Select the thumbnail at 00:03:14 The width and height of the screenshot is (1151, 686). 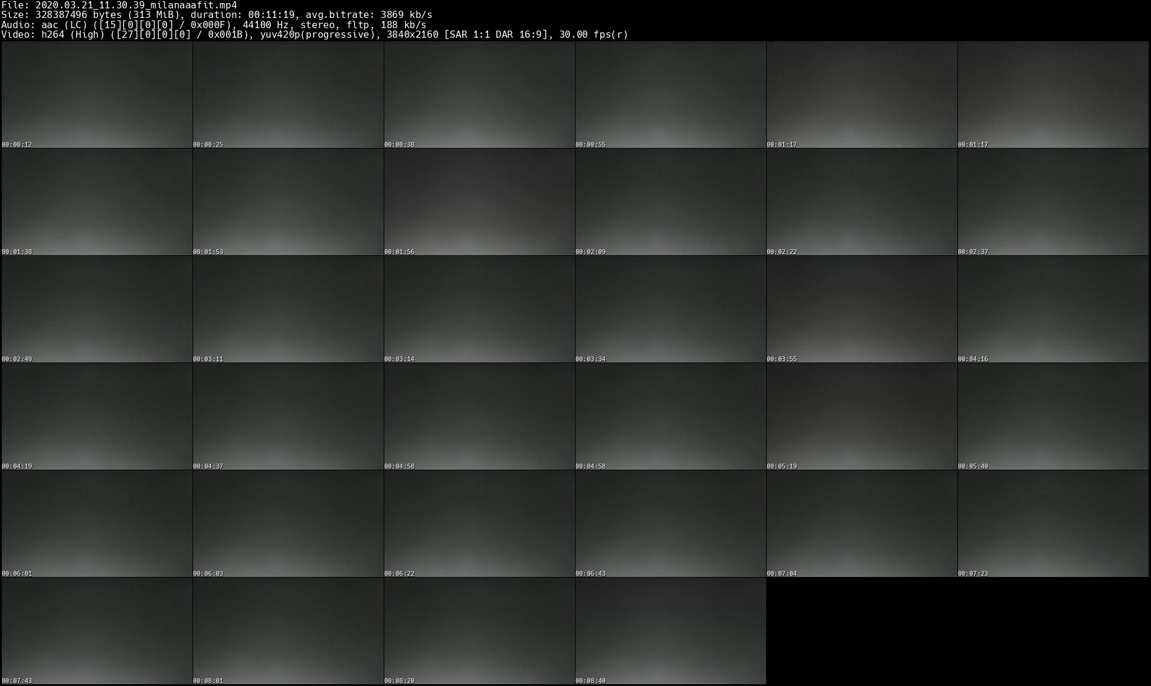point(480,309)
